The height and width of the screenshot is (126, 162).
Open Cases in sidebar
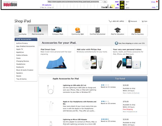click(x=18, y=58)
